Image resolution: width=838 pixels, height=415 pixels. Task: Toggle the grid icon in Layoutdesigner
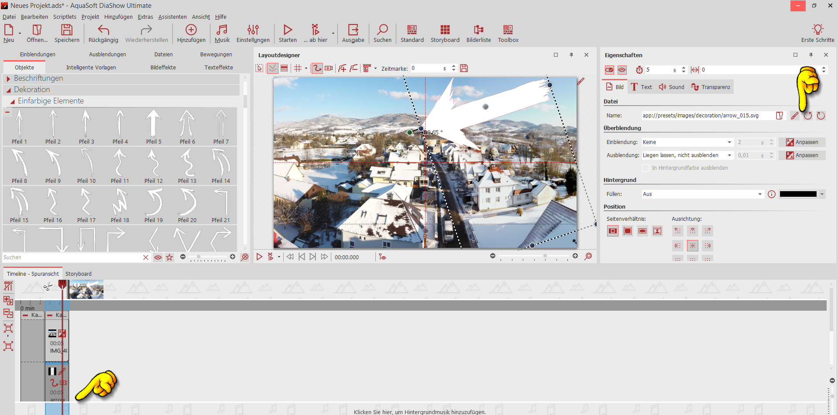click(x=298, y=68)
